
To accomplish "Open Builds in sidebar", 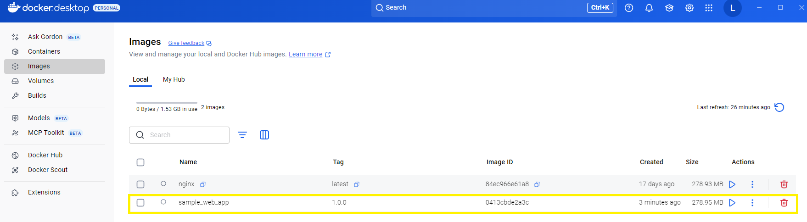I will tap(55, 95).
